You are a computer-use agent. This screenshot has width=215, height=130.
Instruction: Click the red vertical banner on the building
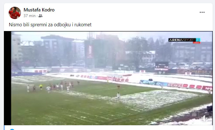pyautogui.click(x=90, y=51)
